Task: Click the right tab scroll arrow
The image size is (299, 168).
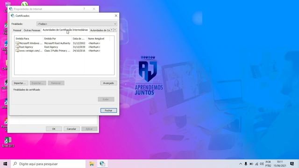Action: click(x=115, y=30)
